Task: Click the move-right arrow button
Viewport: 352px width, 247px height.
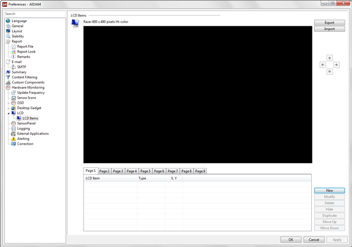Action: point(336,65)
